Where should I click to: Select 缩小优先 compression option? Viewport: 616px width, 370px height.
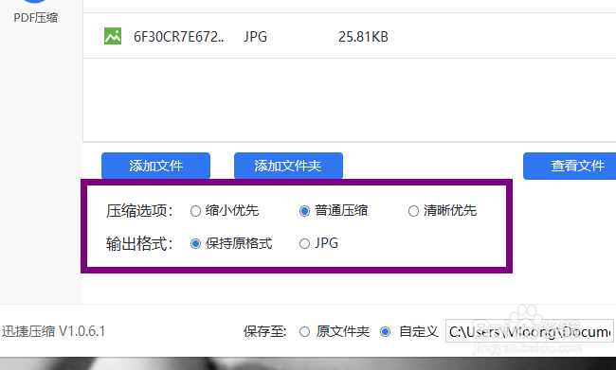click(225, 211)
